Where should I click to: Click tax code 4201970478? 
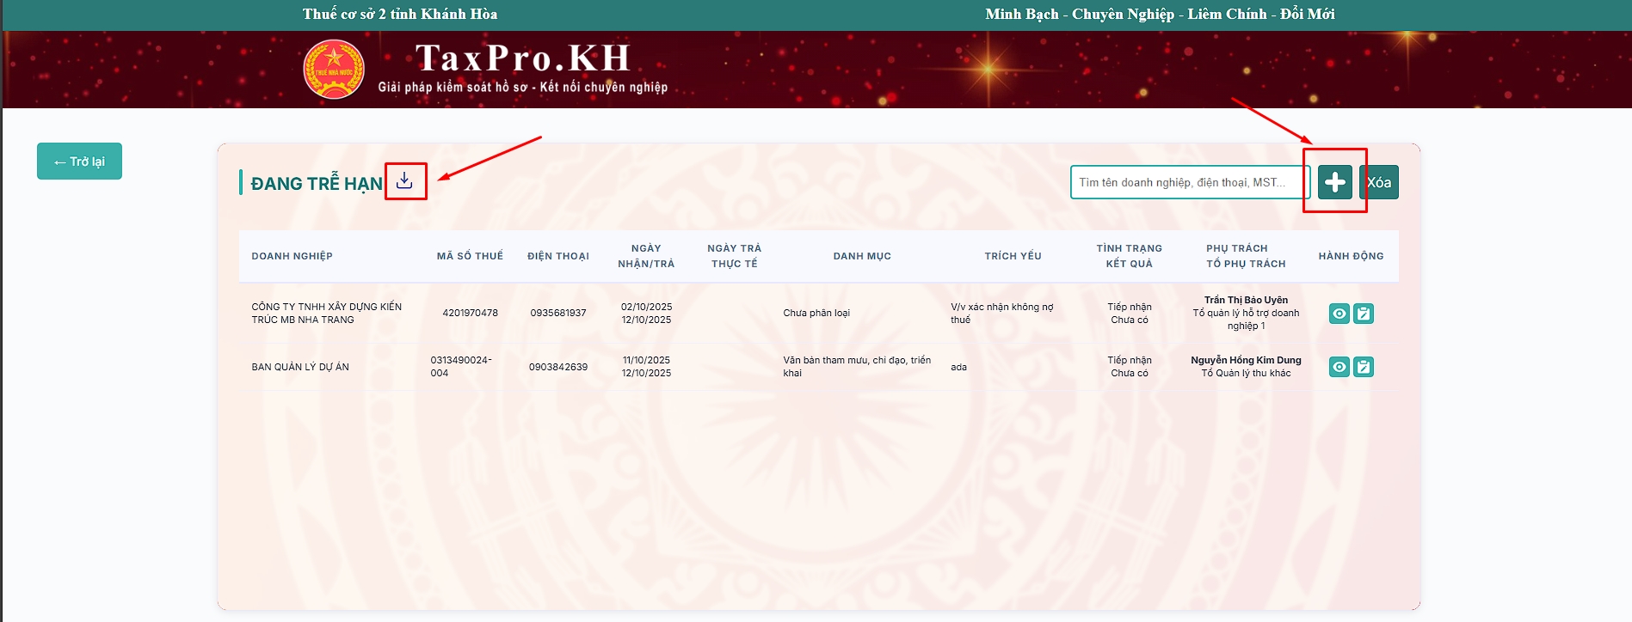click(470, 314)
